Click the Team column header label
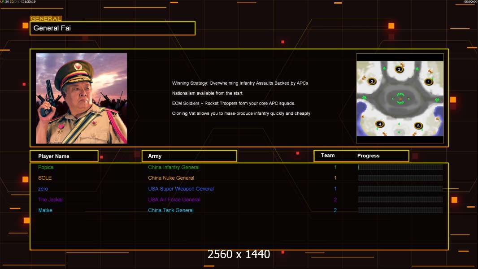This screenshot has height=269, width=478. [328, 156]
